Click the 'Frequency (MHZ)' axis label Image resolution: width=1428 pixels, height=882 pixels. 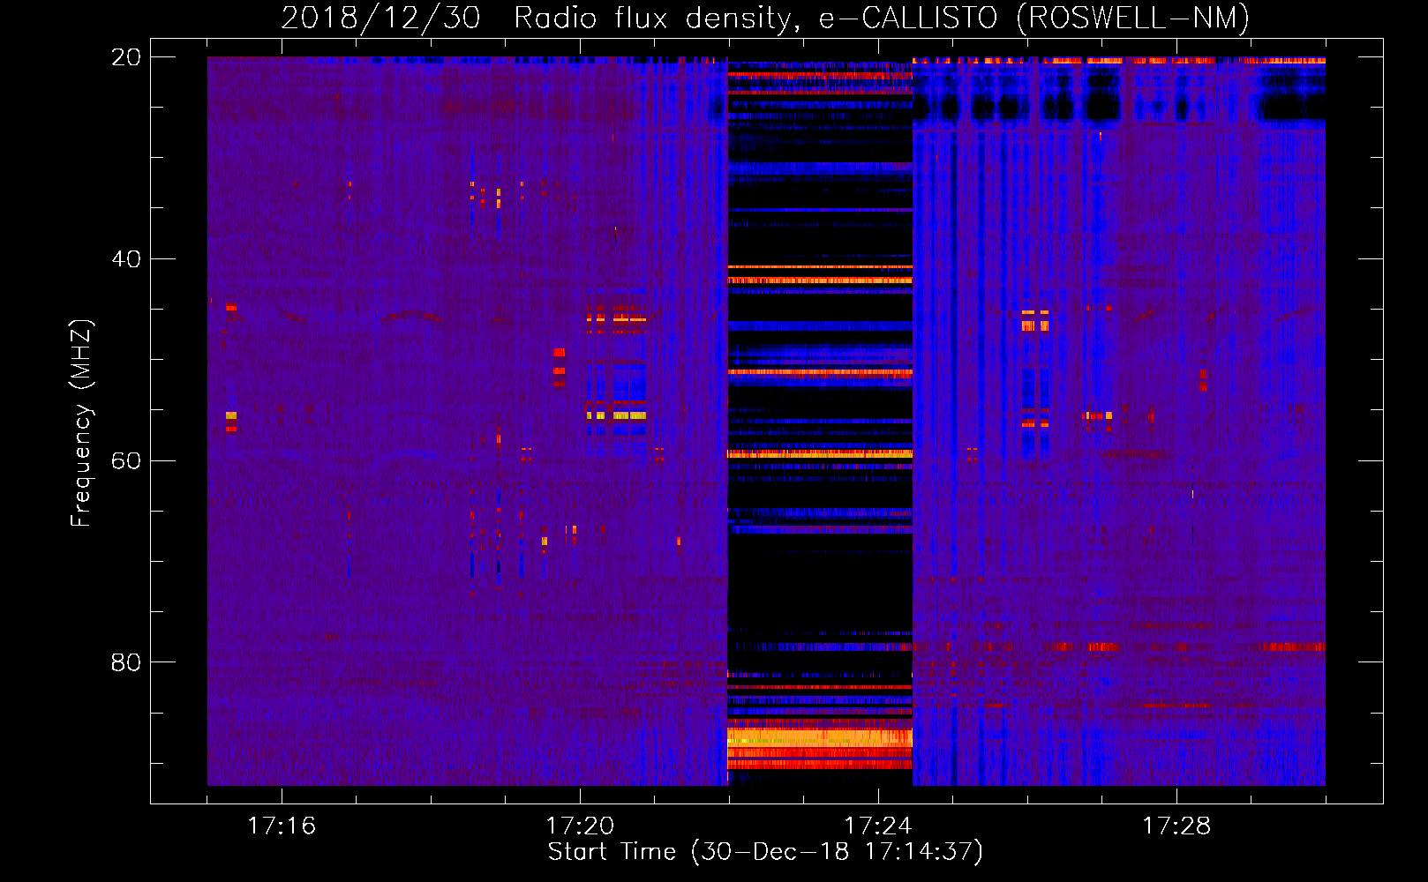(81, 423)
